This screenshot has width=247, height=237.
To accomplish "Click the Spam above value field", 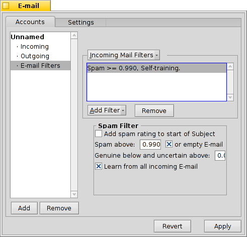I will (150, 145).
